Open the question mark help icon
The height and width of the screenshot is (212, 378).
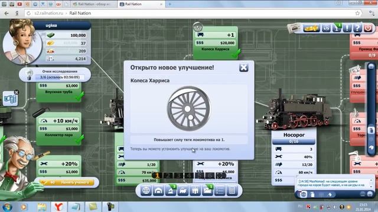click(x=357, y=28)
